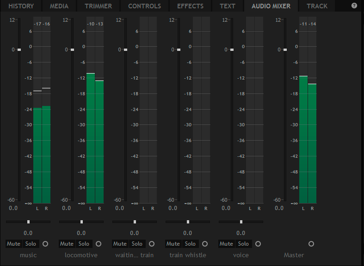This screenshot has width=364, height=266.
Task: Solo the music track
Action: coord(31,244)
